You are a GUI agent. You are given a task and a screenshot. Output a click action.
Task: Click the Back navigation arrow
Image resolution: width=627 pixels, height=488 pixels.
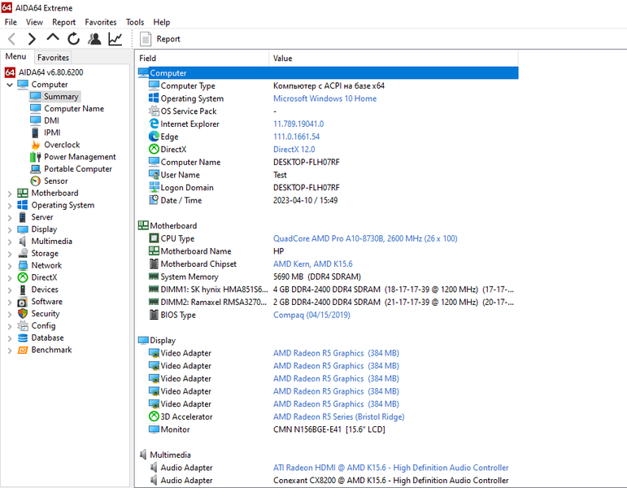tap(12, 39)
